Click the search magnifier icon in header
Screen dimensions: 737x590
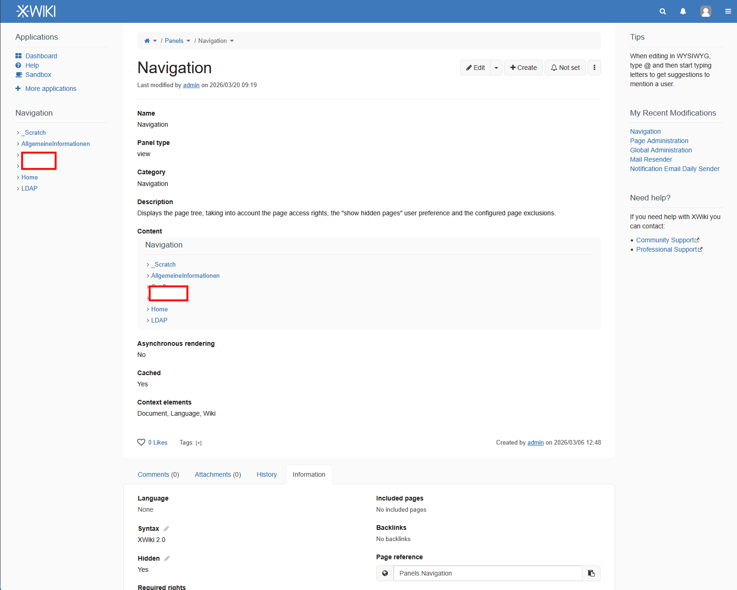pos(663,12)
